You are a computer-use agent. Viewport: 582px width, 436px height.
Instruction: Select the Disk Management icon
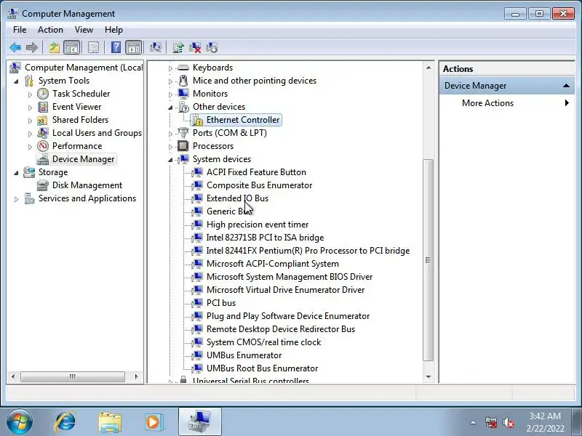43,185
